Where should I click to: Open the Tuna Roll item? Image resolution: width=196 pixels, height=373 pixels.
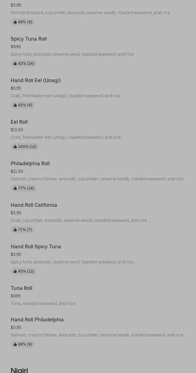pos(21,288)
